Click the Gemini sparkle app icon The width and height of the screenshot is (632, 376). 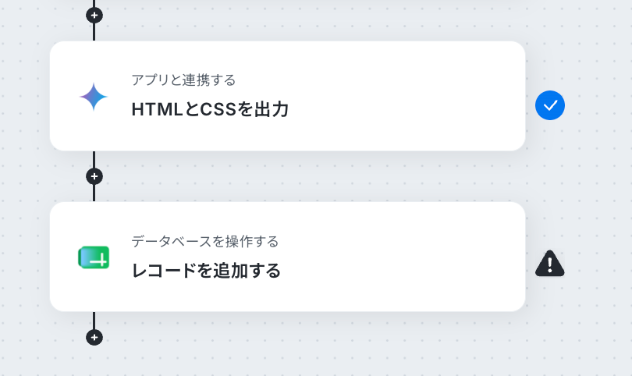94,97
